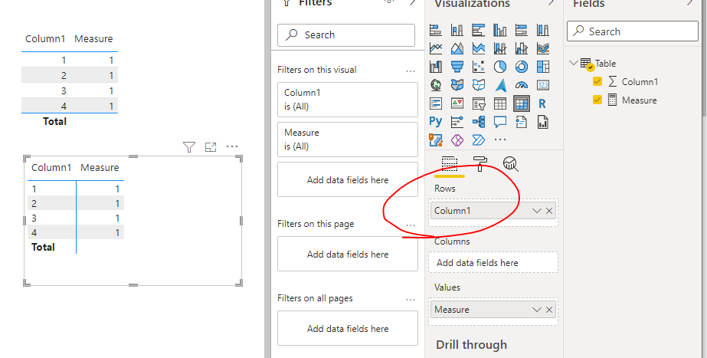This screenshot has width=707, height=358.
Task: Select the Stacked bar chart visual
Action: tap(436, 30)
